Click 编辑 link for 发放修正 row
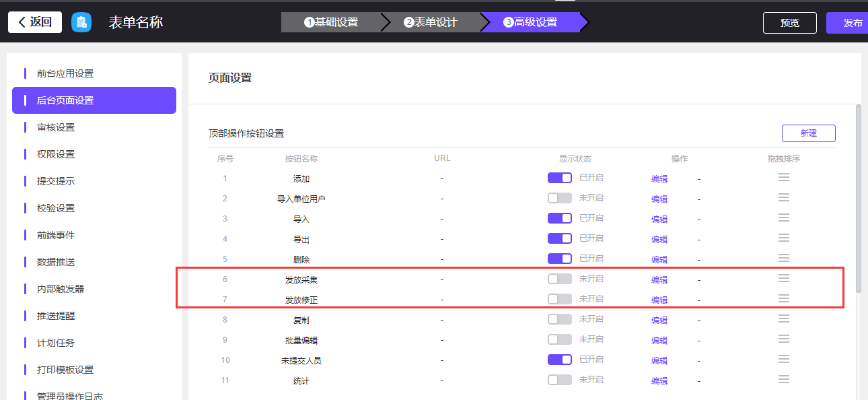This screenshot has height=400, width=868. 659,300
